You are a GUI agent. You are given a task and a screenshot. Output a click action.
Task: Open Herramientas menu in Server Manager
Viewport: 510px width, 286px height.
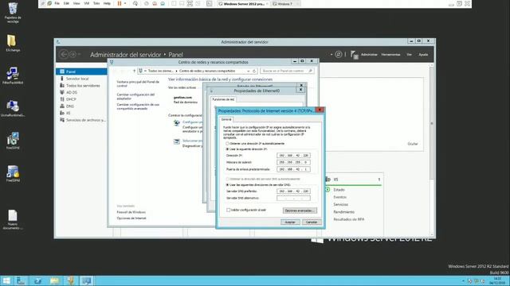[390, 55]
